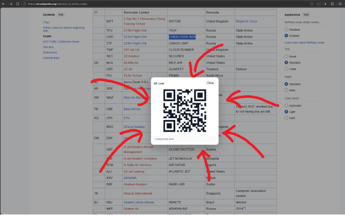Open A-Safar Air Services link
Screen dimensions: 345x215
(x=137, y=165)
